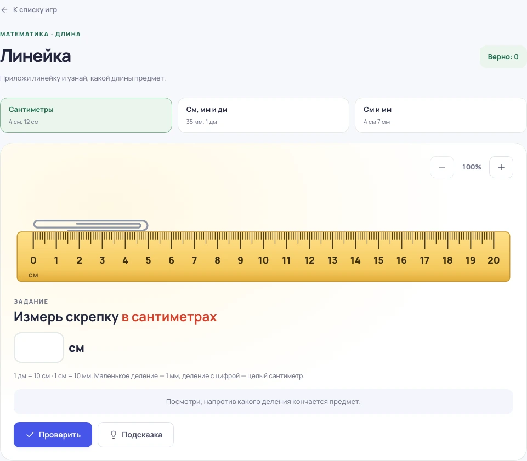This screenshot has height=461, width=527.
Task: Click the 'Приложи линейку' instruction text
Action: click(x=83, y=78)
